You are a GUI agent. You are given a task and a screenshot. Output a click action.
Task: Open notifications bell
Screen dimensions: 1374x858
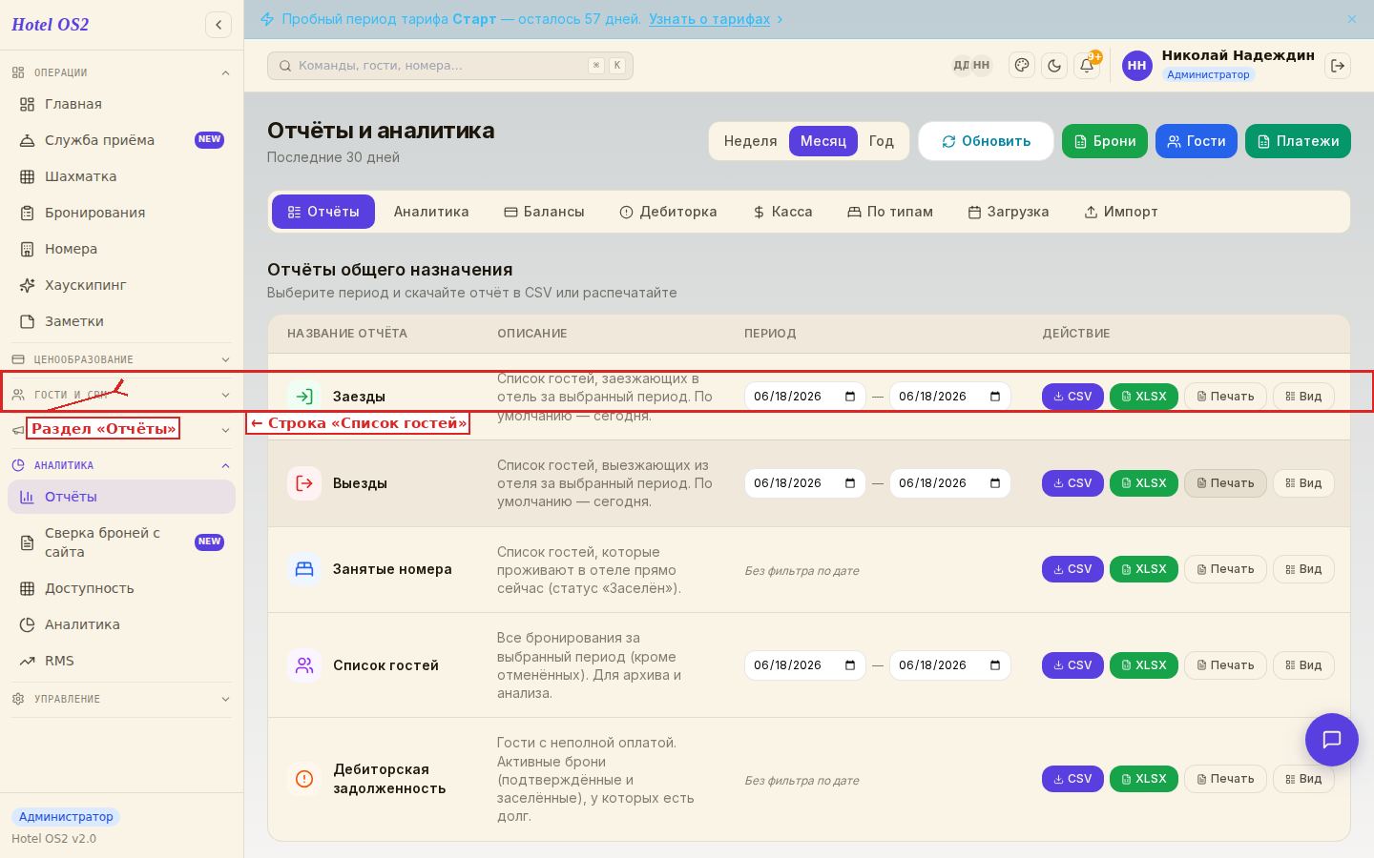1087,66
